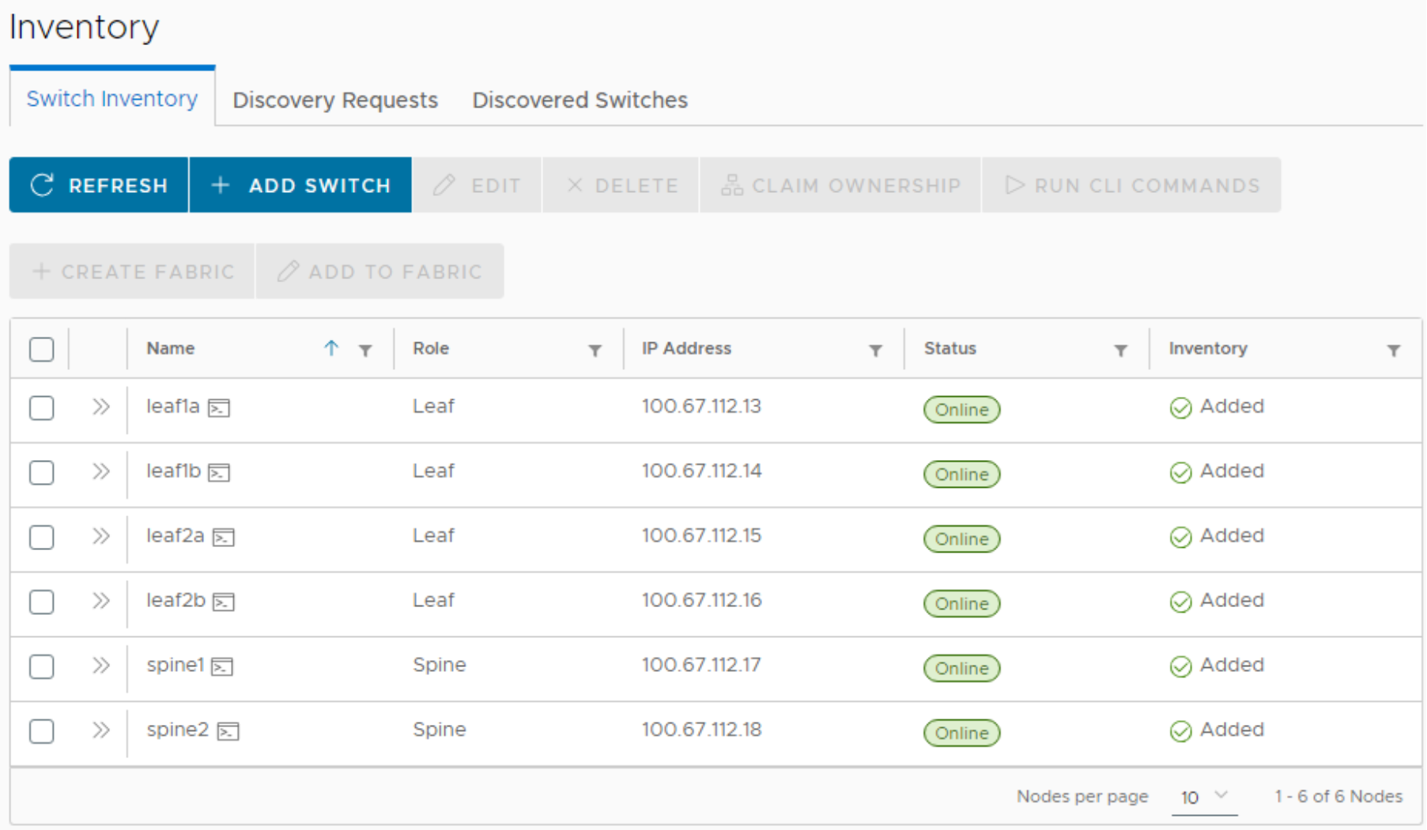Click the Claim Ownership button
The height and width of the screenshot is (830, 1427).
click(840, 185)
